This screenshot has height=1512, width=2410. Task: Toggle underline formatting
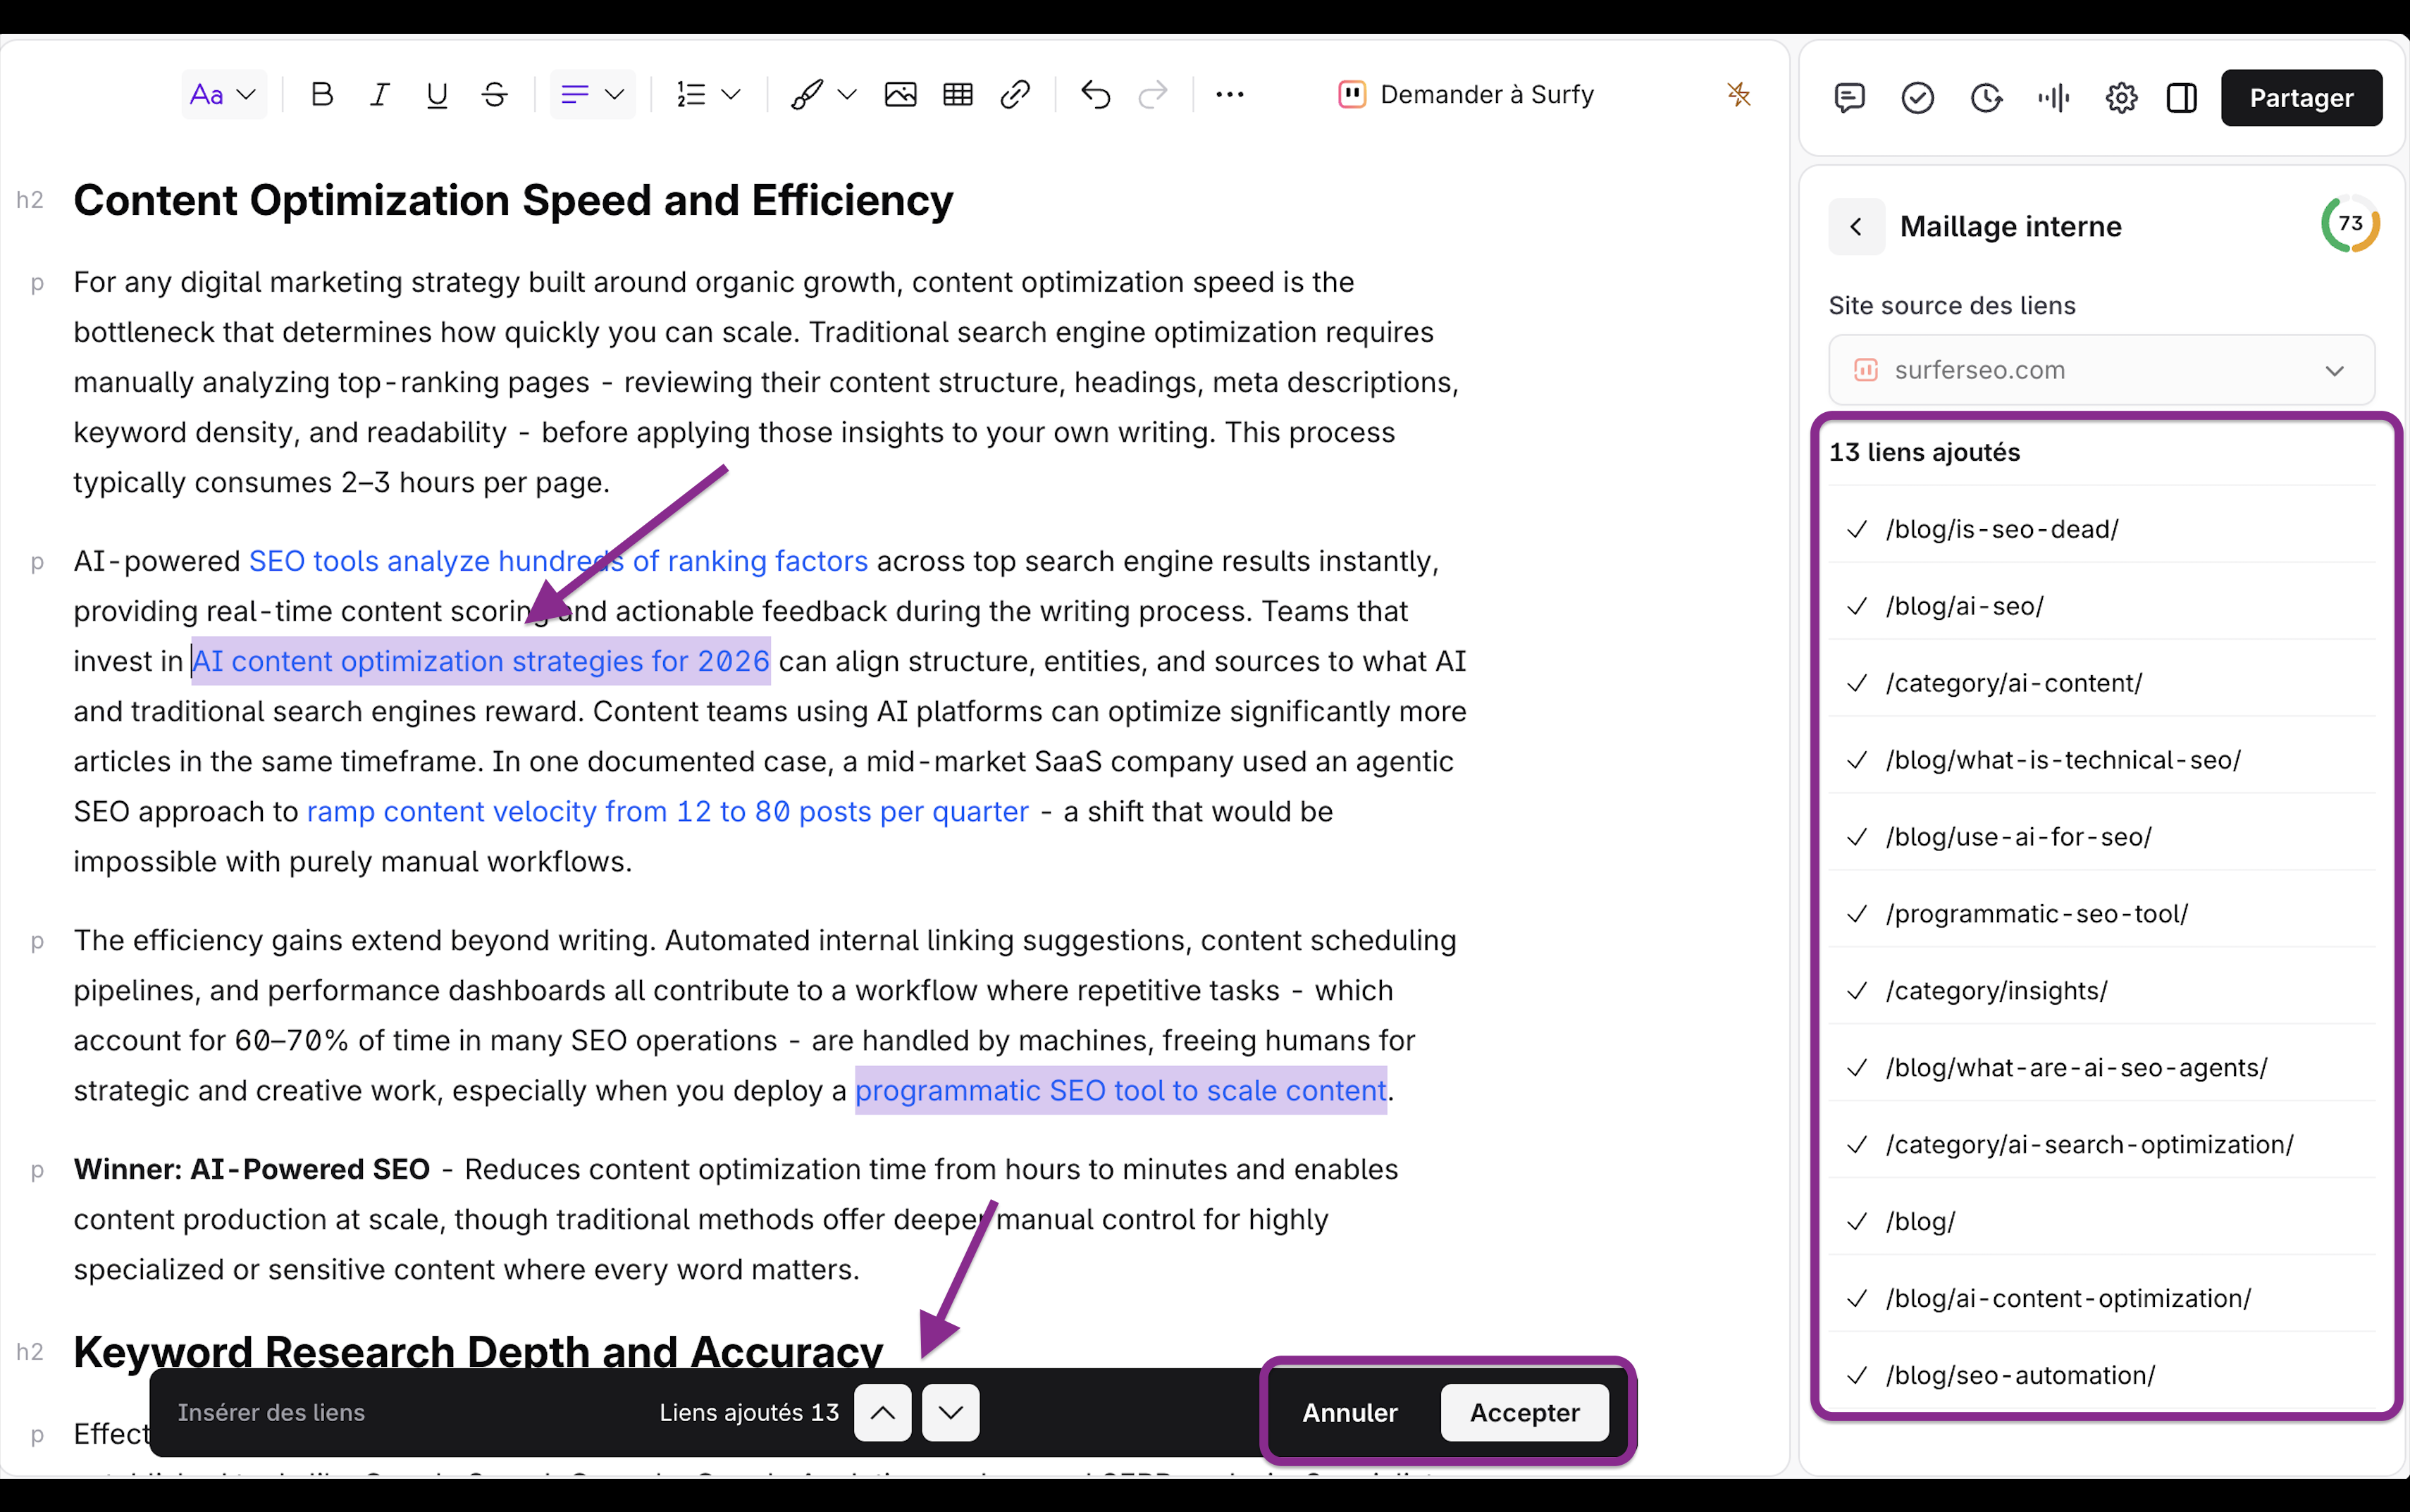coord(437,95)
